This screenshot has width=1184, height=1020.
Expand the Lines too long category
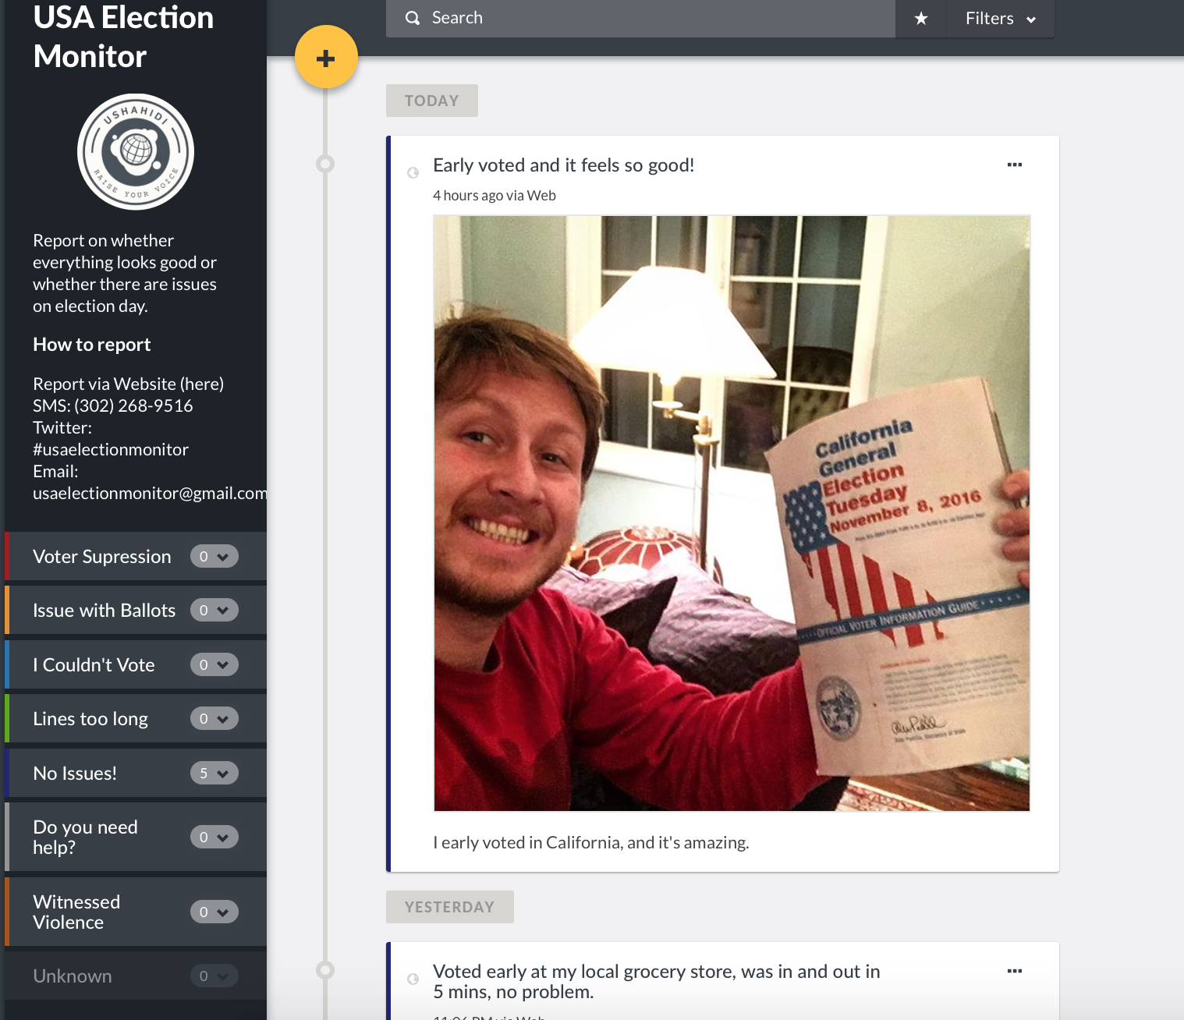click(214, 718)
